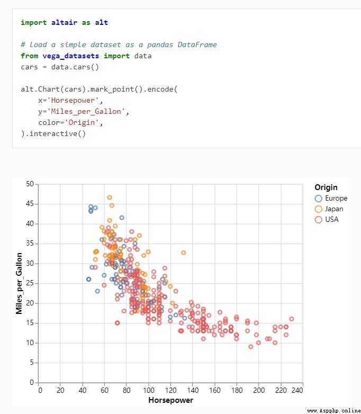Click the blue Europe point near 41 mpg
The width and height of the screenshot is (361, 414).
(122, 218)
